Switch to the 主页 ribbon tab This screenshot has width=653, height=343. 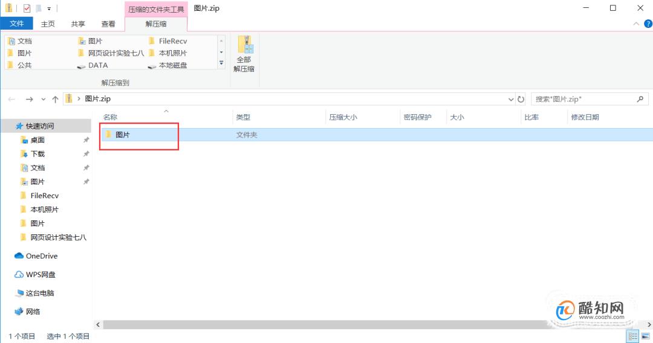click(x=48, y=24)
